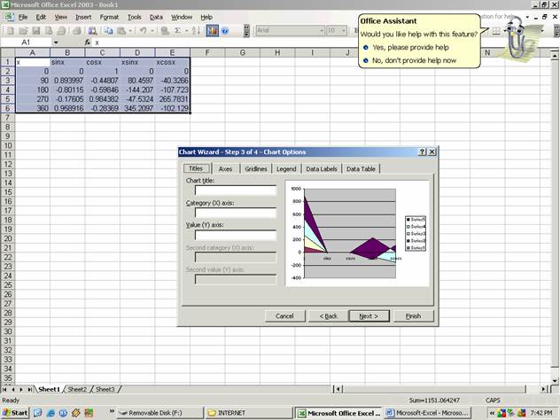Click Internet Explorer quick launch icon

click(51, 413)
